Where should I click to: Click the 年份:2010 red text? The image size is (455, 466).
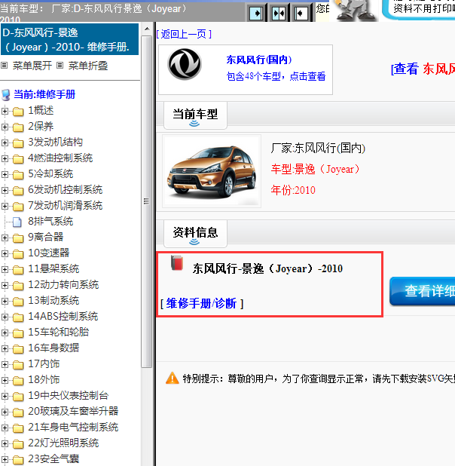[x=293, y=190]
